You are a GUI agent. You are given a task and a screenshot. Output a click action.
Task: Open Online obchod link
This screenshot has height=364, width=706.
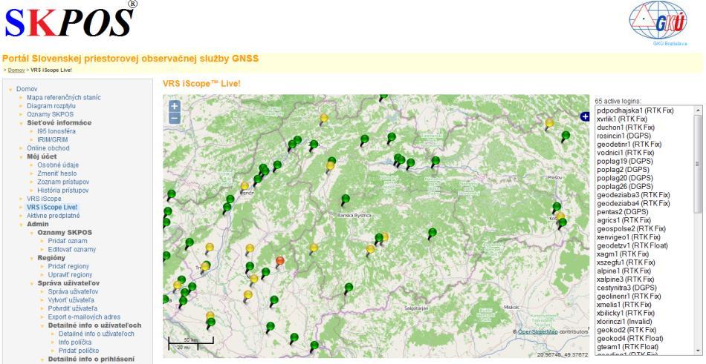click(x=48, y=148)
